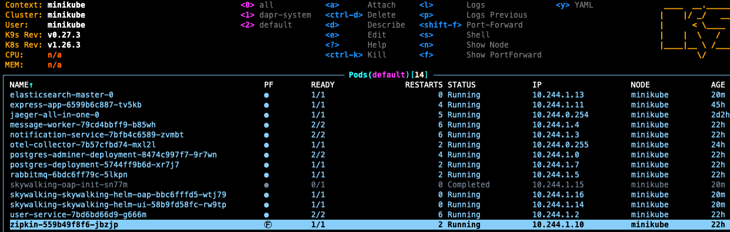The height and width of the screenshot is (232, 730).
Task: Click the PF column header
Action: tap(269, 85)
